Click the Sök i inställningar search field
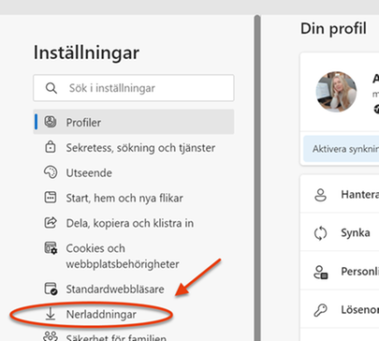379x341 pixels. point(134,88)
